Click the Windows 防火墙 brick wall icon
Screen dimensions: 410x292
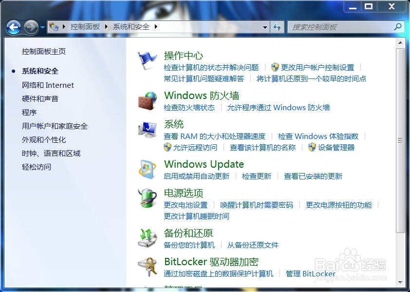(146, 100)
